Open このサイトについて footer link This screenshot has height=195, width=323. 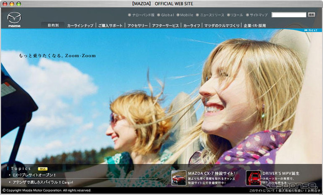(x=261, y=190)
